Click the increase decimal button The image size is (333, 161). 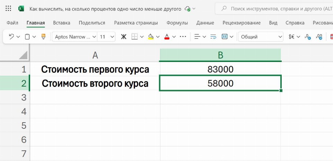[x=307, y=36]
